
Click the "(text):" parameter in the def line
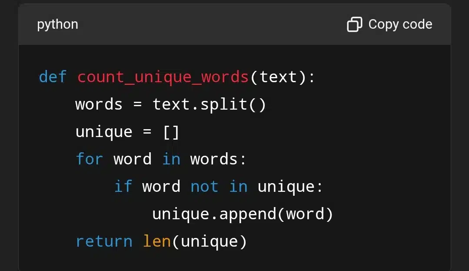pyautogui.click(x=283, y=77)
